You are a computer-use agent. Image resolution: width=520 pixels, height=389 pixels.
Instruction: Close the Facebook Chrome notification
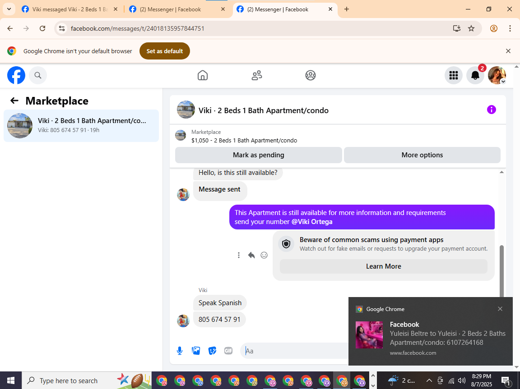[500, 309]
